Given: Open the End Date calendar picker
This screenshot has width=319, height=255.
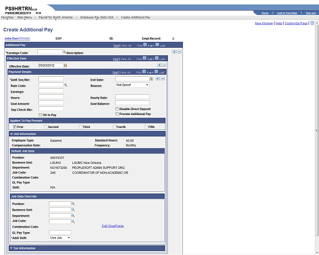Looking at the screenshot, I should (x=151, y=79).
